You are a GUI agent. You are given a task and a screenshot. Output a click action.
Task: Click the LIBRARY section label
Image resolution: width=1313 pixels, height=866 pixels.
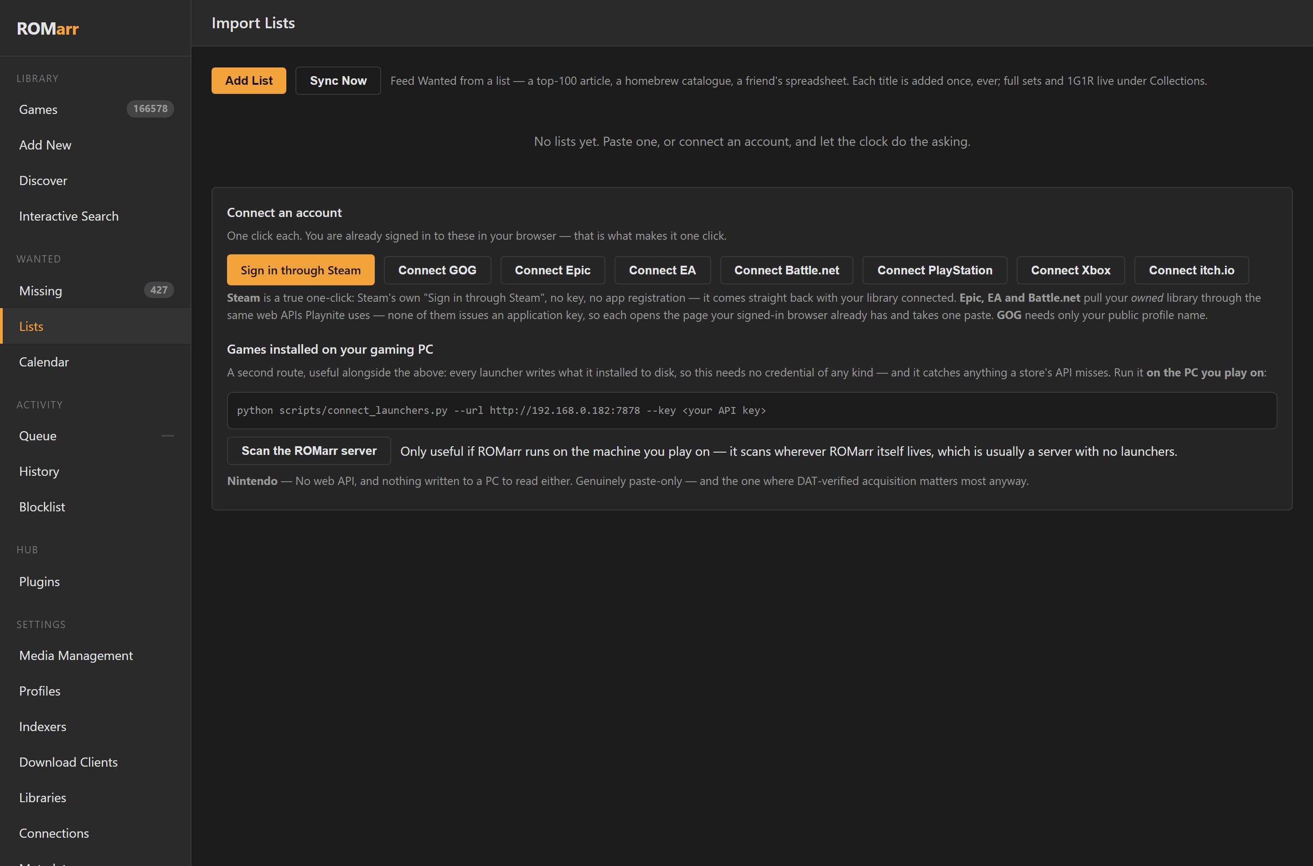point(37,78)
